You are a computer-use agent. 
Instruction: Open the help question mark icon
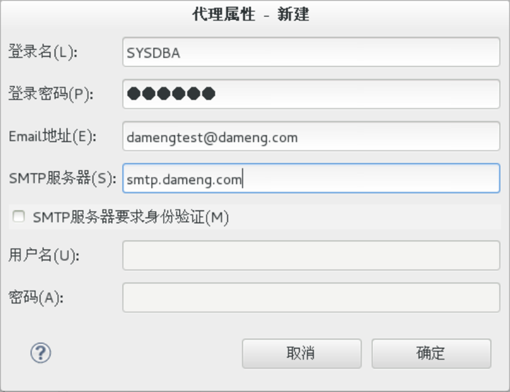click(40, 353)
